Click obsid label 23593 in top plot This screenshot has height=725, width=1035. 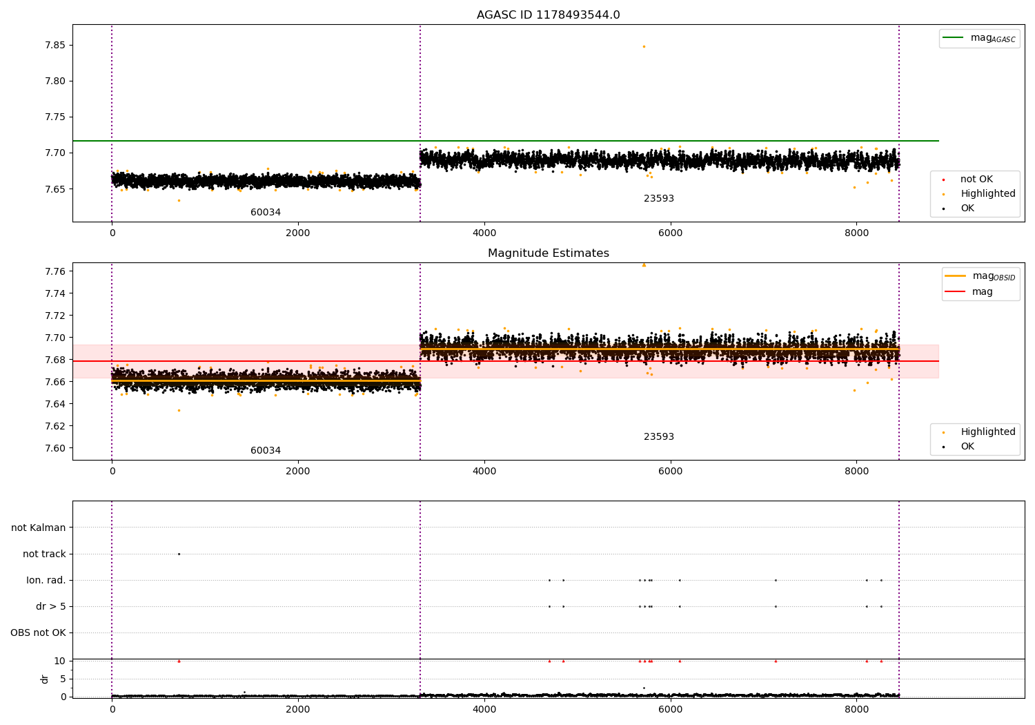[659, 199]
